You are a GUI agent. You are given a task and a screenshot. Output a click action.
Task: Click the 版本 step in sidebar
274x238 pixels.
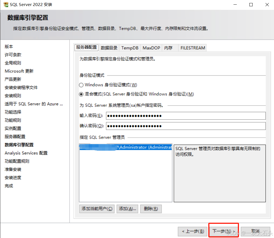(x=9, y=46)
